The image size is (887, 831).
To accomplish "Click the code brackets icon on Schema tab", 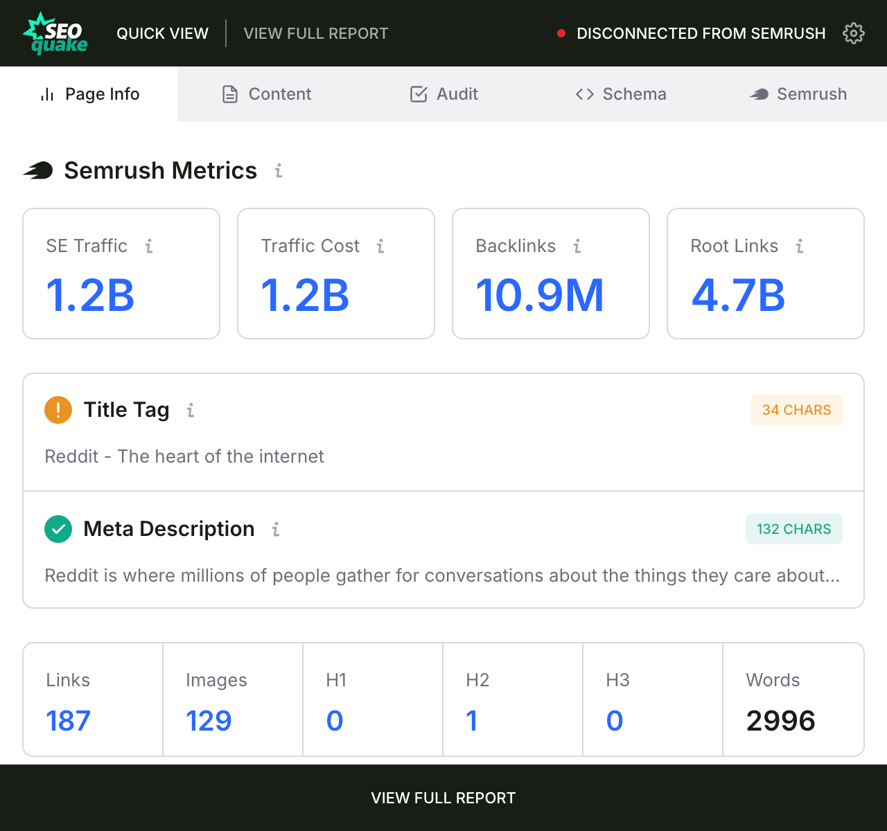I will click(x=585, y=94).
